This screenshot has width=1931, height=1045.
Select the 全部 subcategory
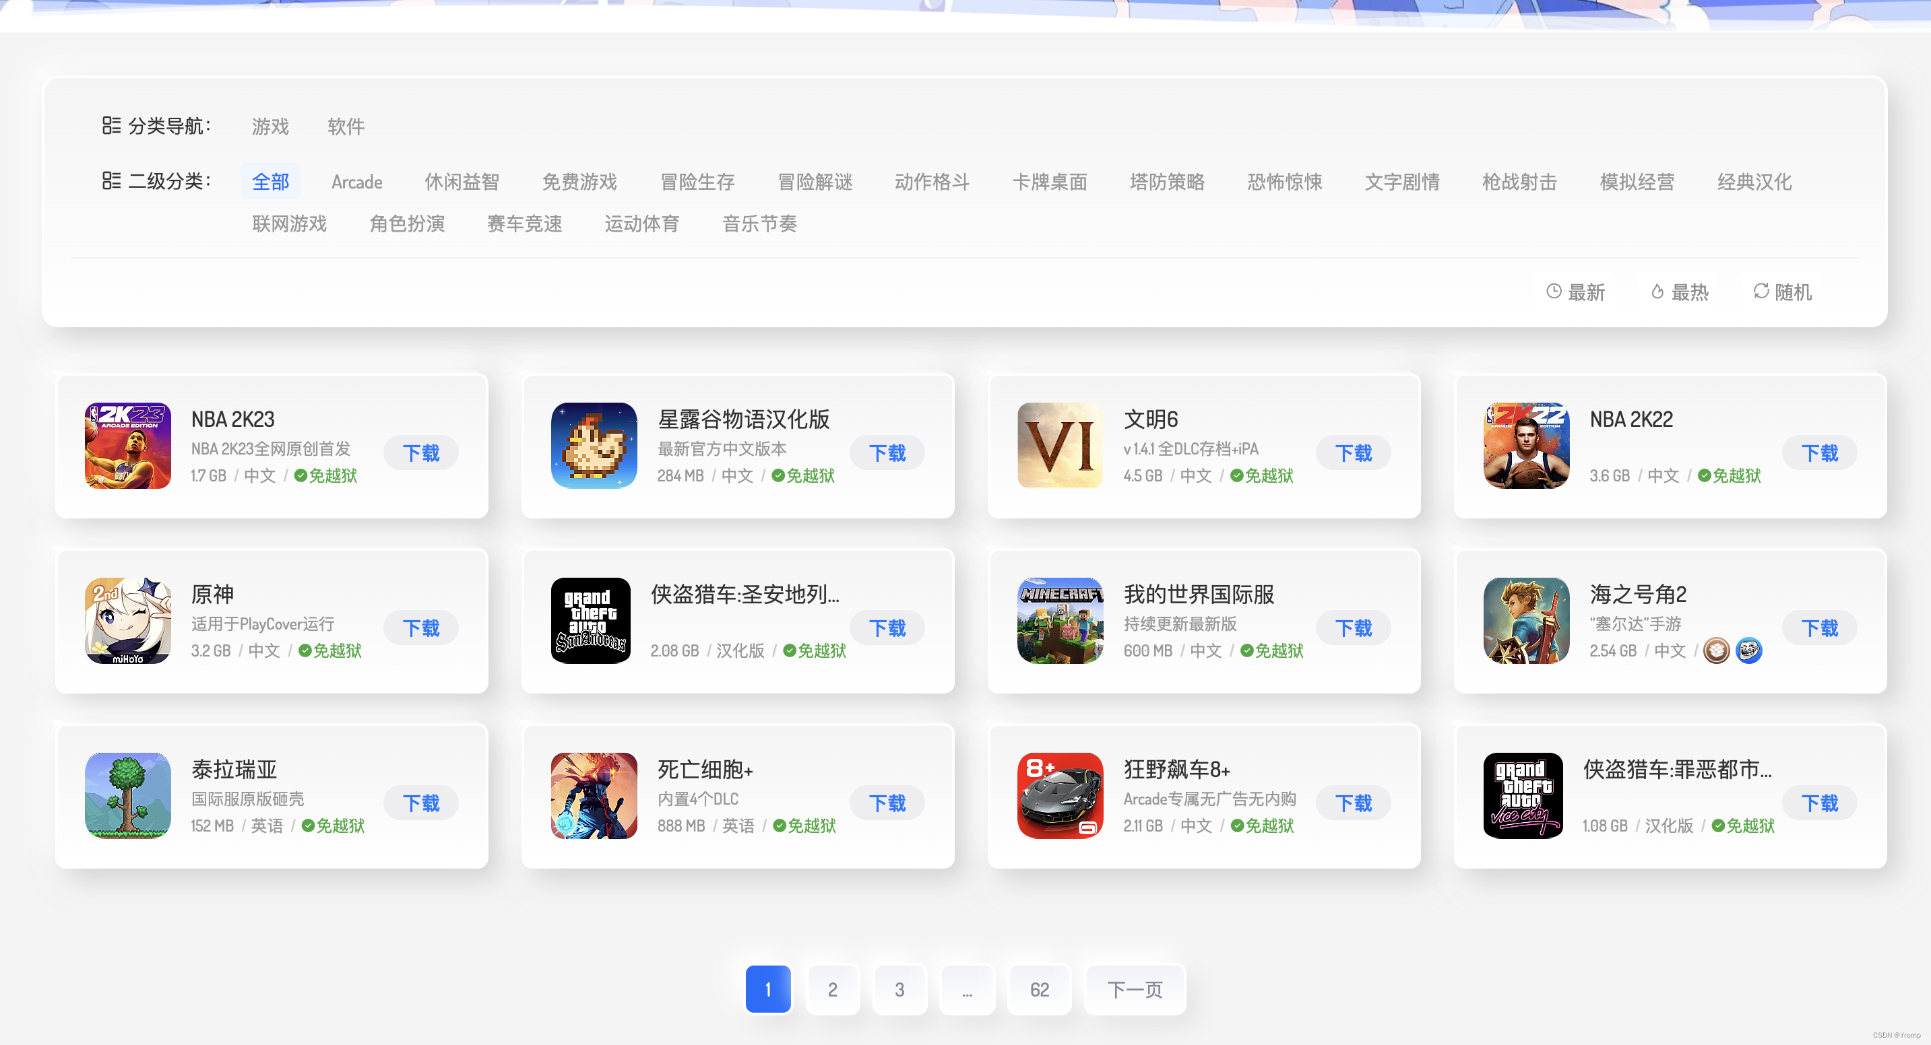[270, 181]
